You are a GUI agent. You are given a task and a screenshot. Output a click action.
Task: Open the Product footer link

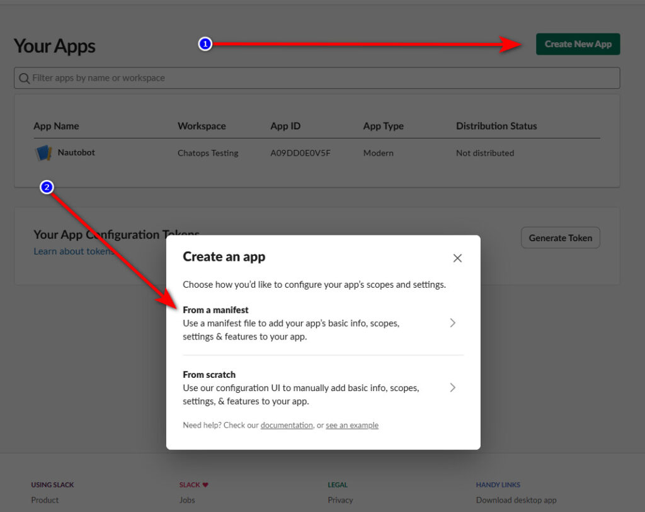[x=45, y=500]
